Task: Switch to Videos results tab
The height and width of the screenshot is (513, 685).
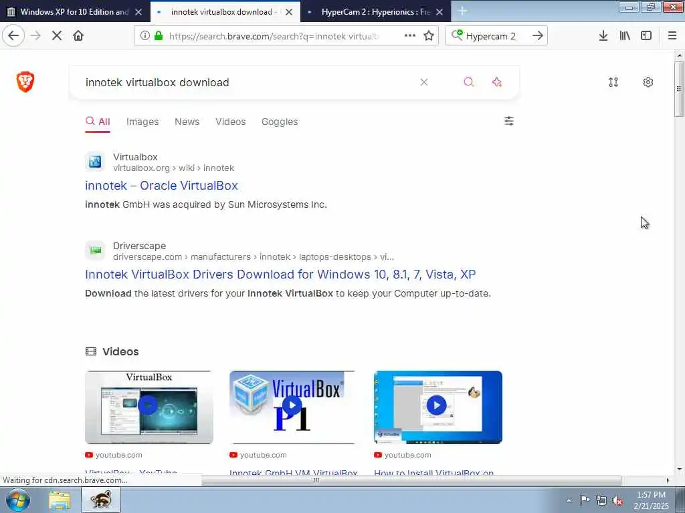Action: pos(231,122)
